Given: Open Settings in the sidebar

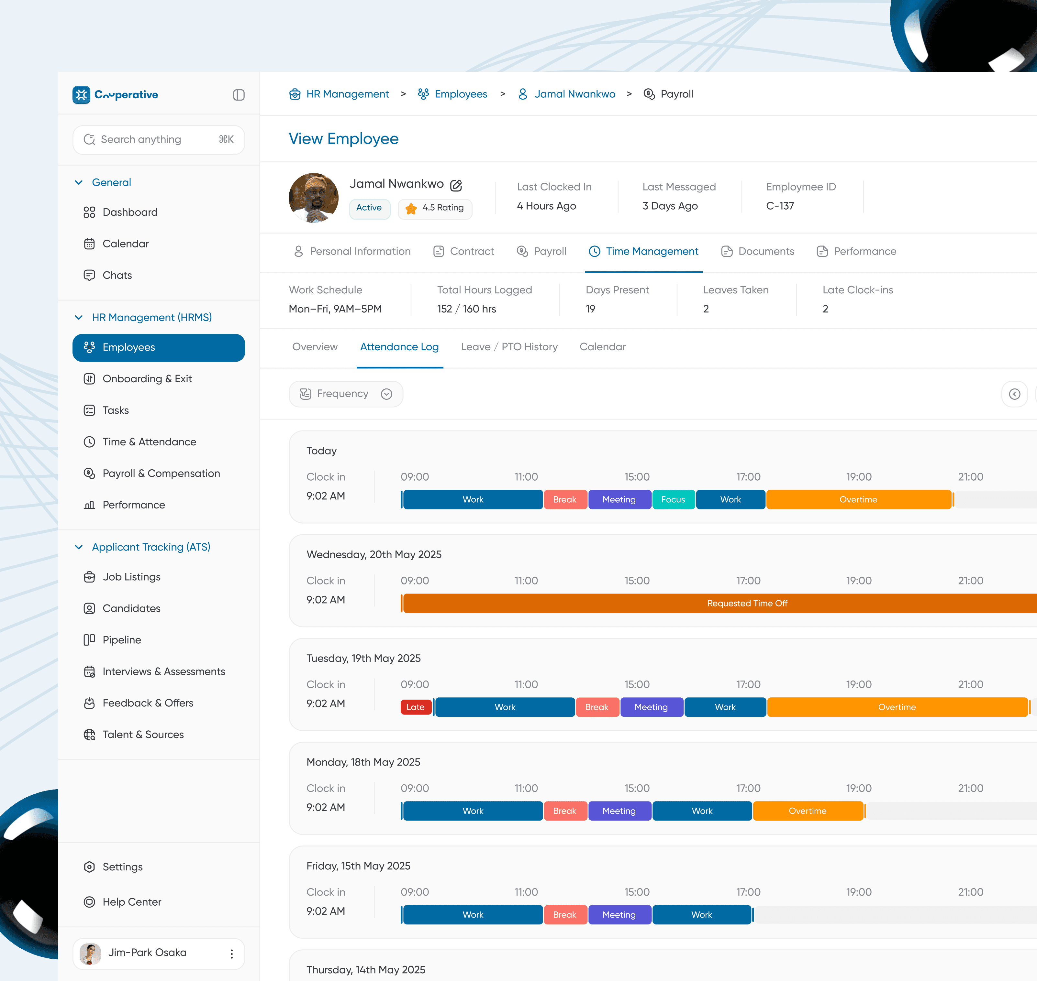Looking at the screenshot, I should pos(122,867).
